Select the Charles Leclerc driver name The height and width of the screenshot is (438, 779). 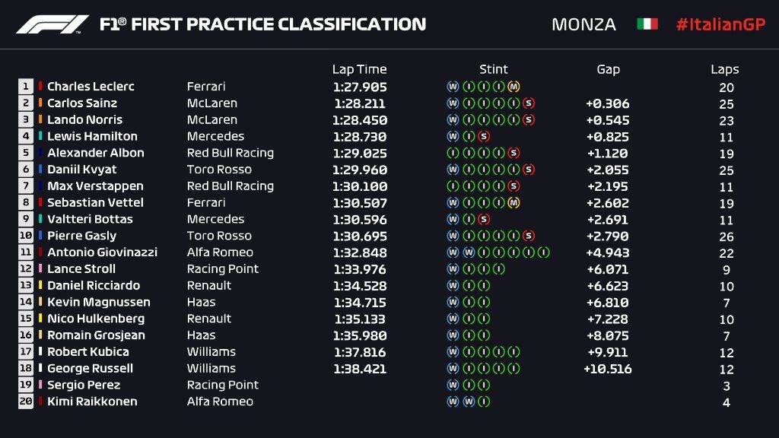click(91, 87)
